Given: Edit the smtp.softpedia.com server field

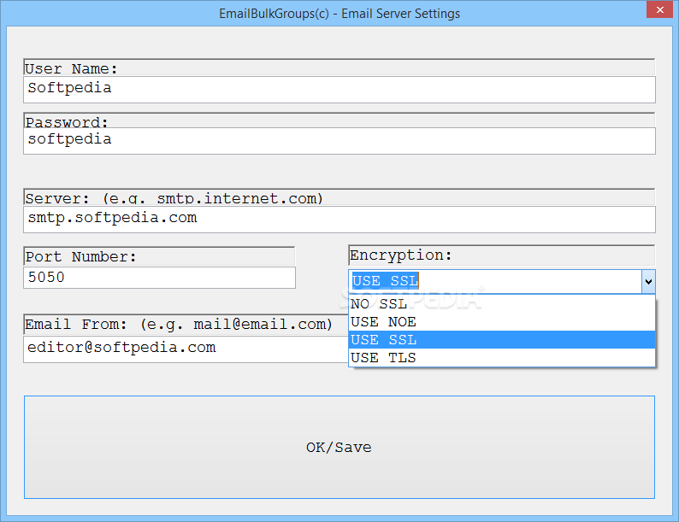Looking at the screenshot, I should click(339, 220).
